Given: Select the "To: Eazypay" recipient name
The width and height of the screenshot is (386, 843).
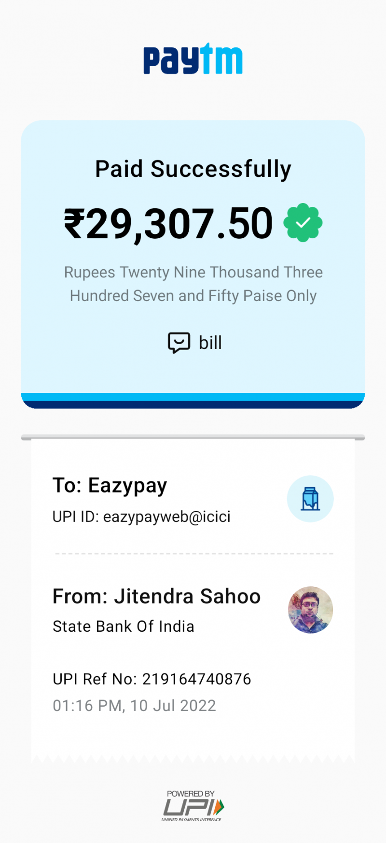Looking at the screenshot, I should (110, 485).
